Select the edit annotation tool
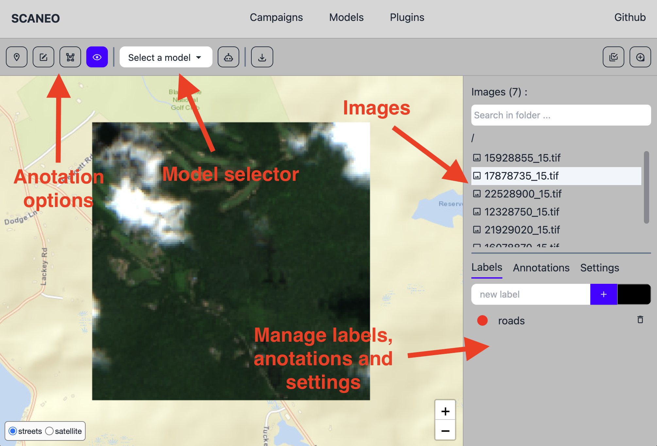 pyautogui.click(x=43, y=57)
